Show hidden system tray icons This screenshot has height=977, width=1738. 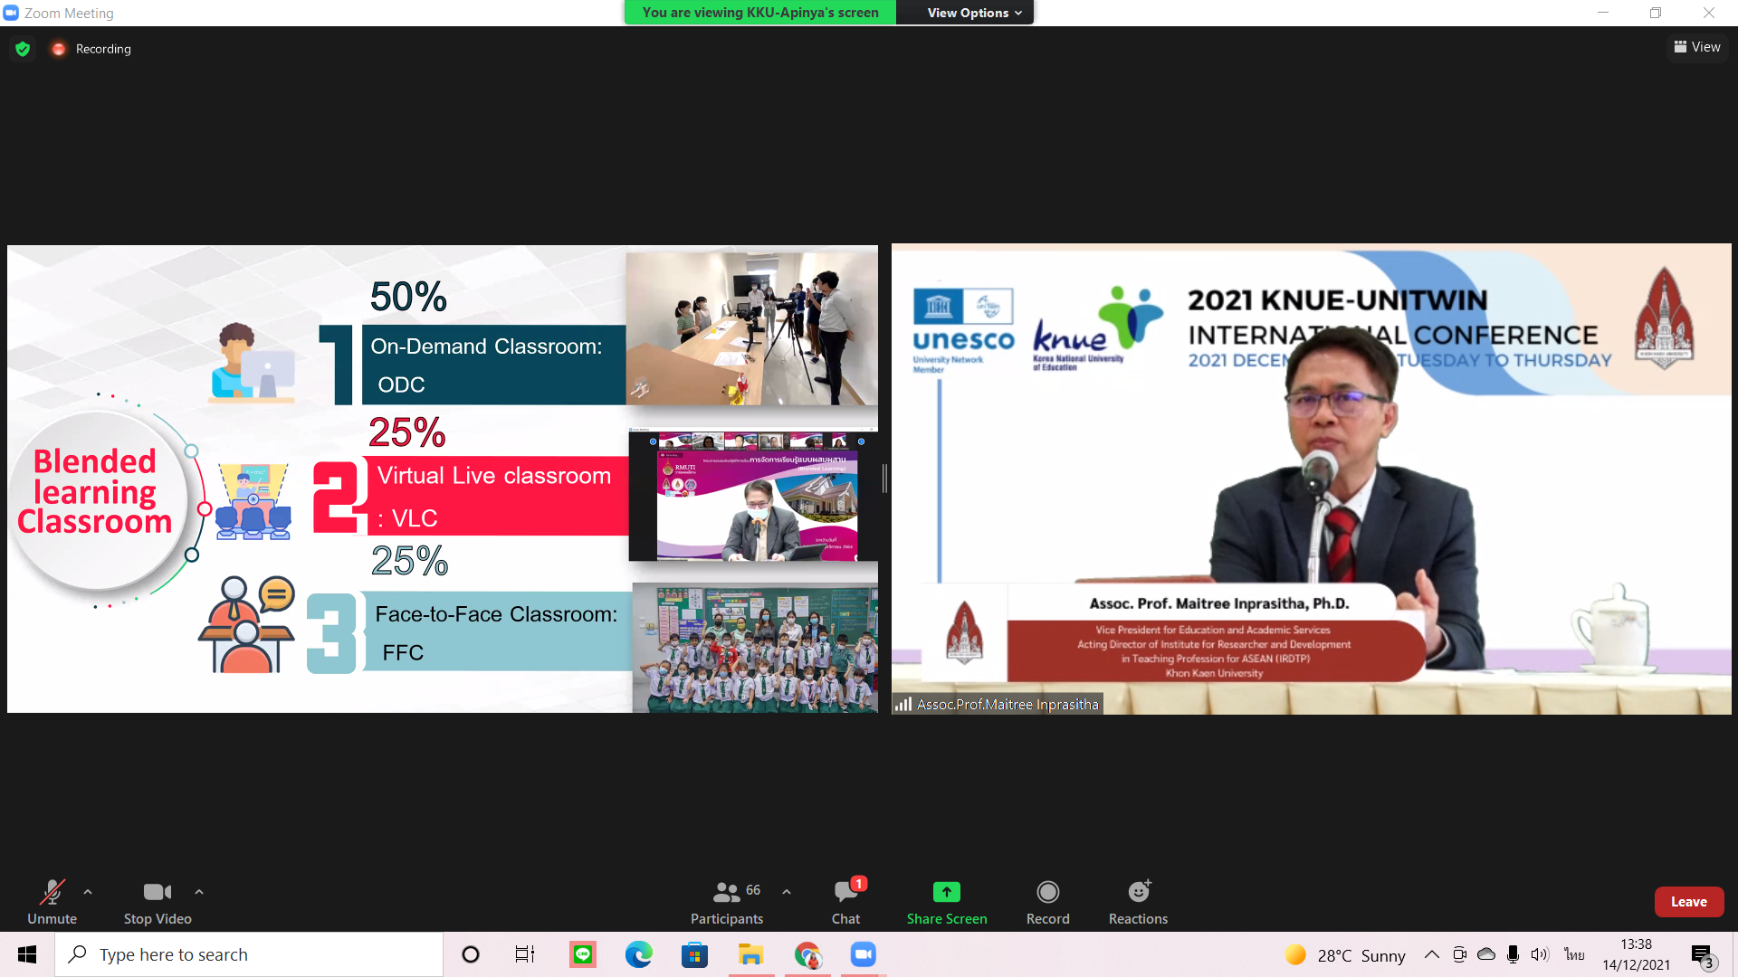pos(1432,954)
